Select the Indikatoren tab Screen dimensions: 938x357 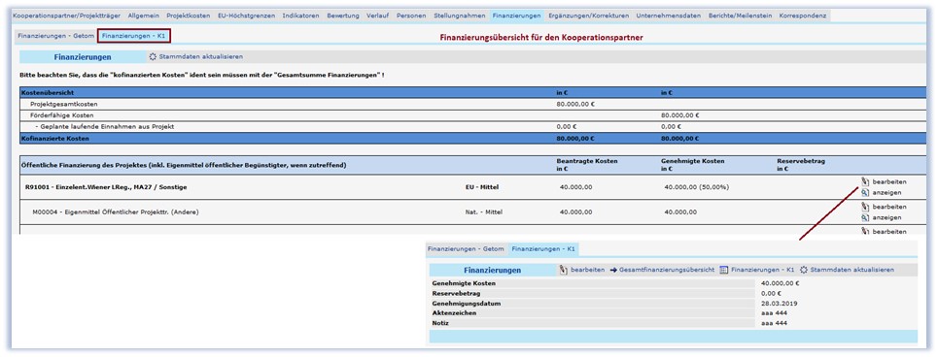pos(301,16)
